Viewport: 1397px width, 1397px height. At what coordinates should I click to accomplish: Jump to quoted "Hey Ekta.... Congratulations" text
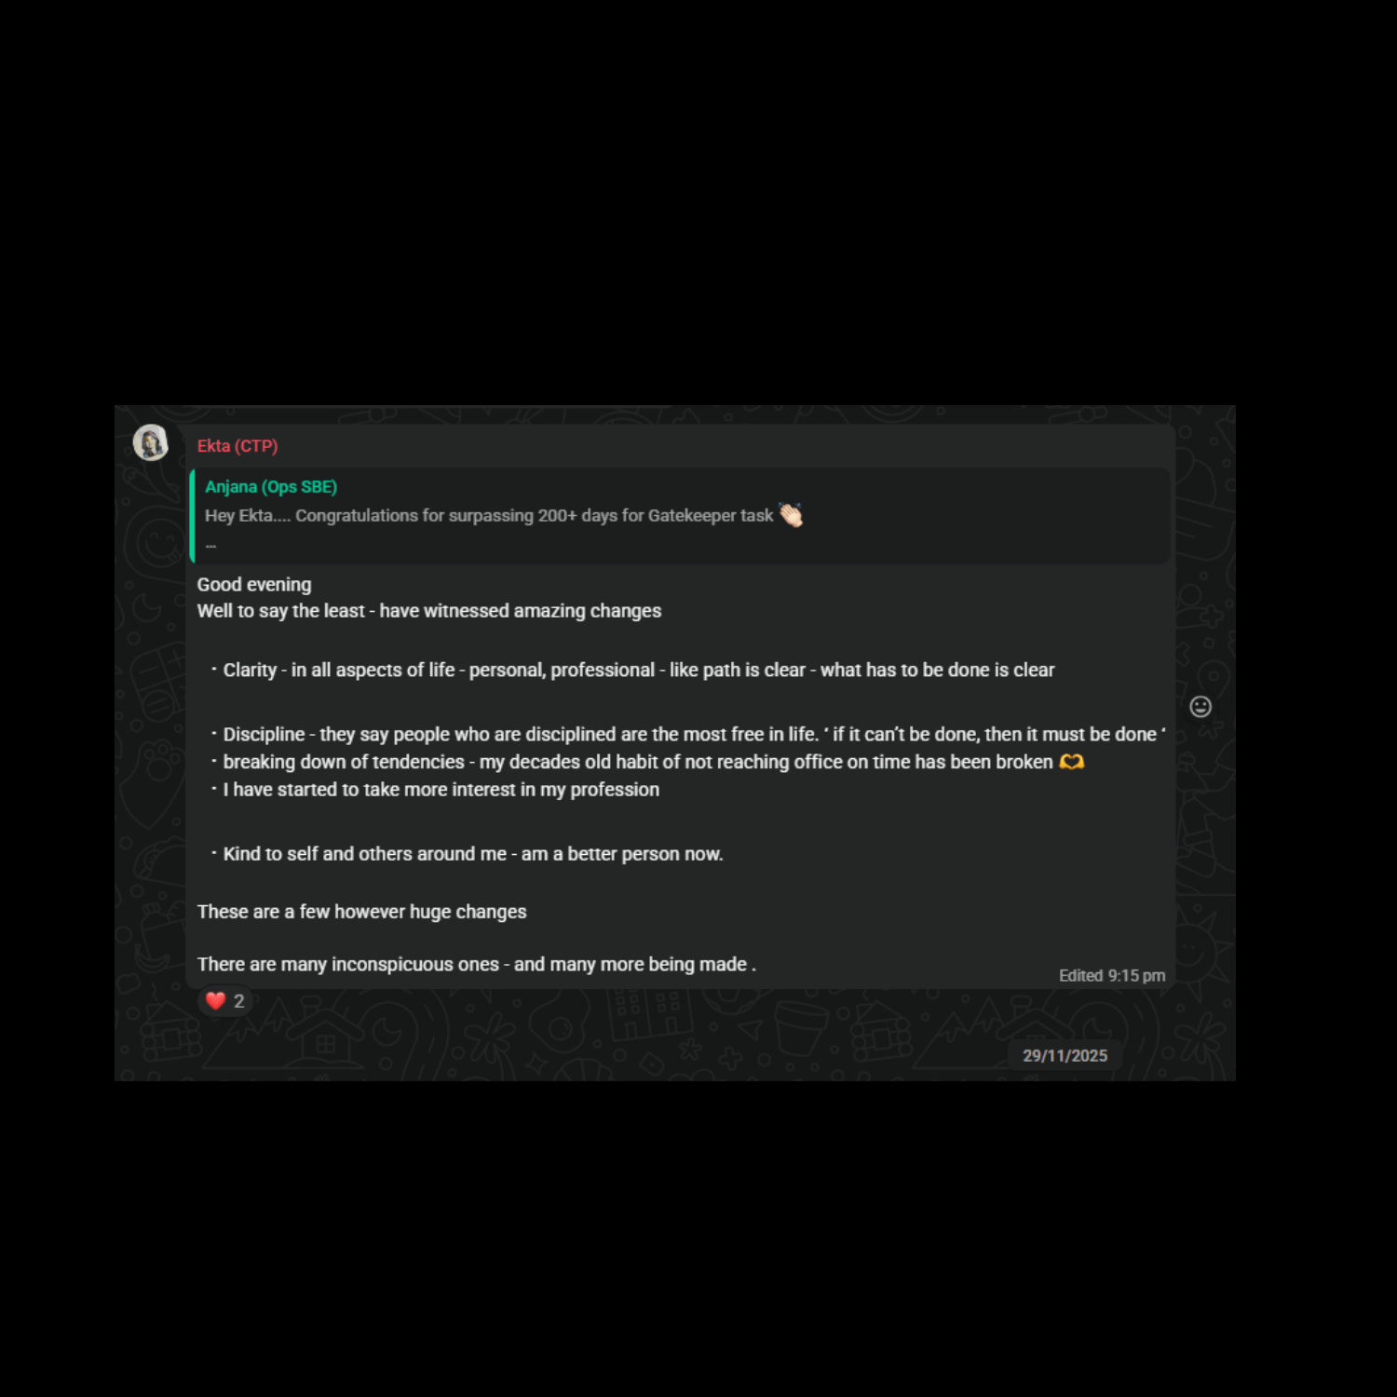point(489,516)
